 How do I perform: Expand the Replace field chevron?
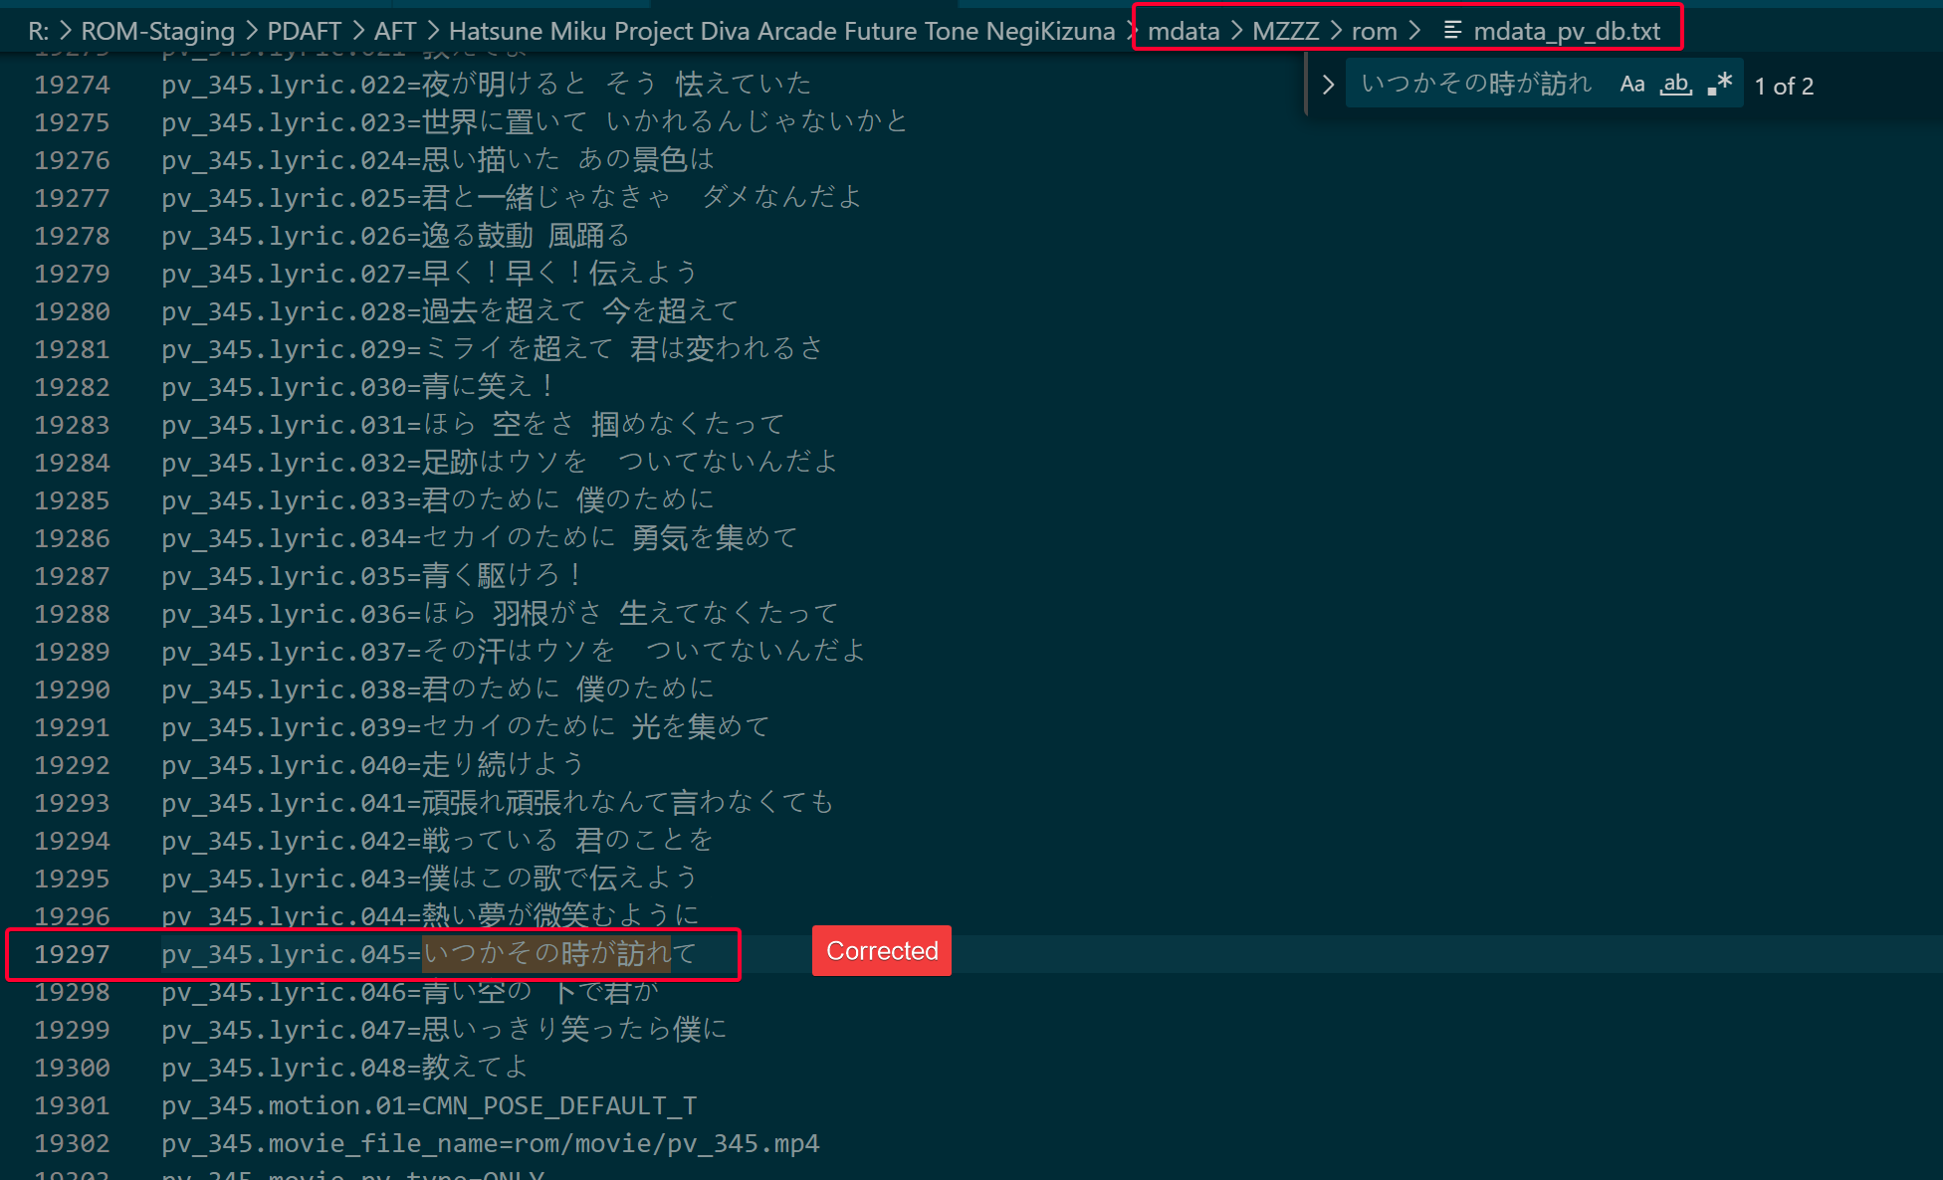coord(1327,85)
